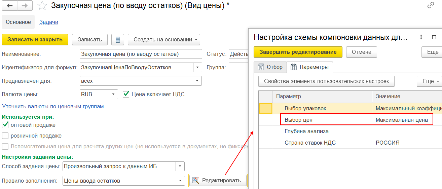Add form to favorites with star icon

pos(42,6)
